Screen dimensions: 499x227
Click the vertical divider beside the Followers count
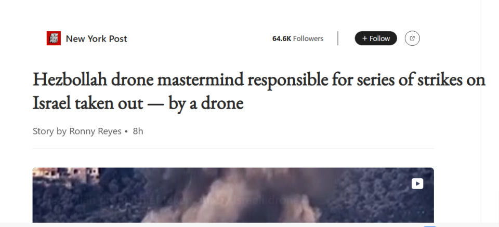(338, 38)
